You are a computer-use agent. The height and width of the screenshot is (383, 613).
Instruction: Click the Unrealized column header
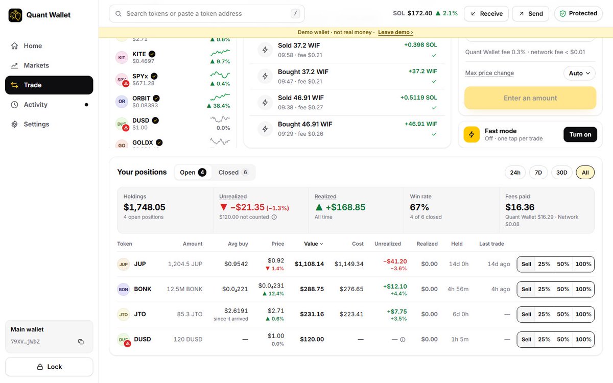pos(388,244)
